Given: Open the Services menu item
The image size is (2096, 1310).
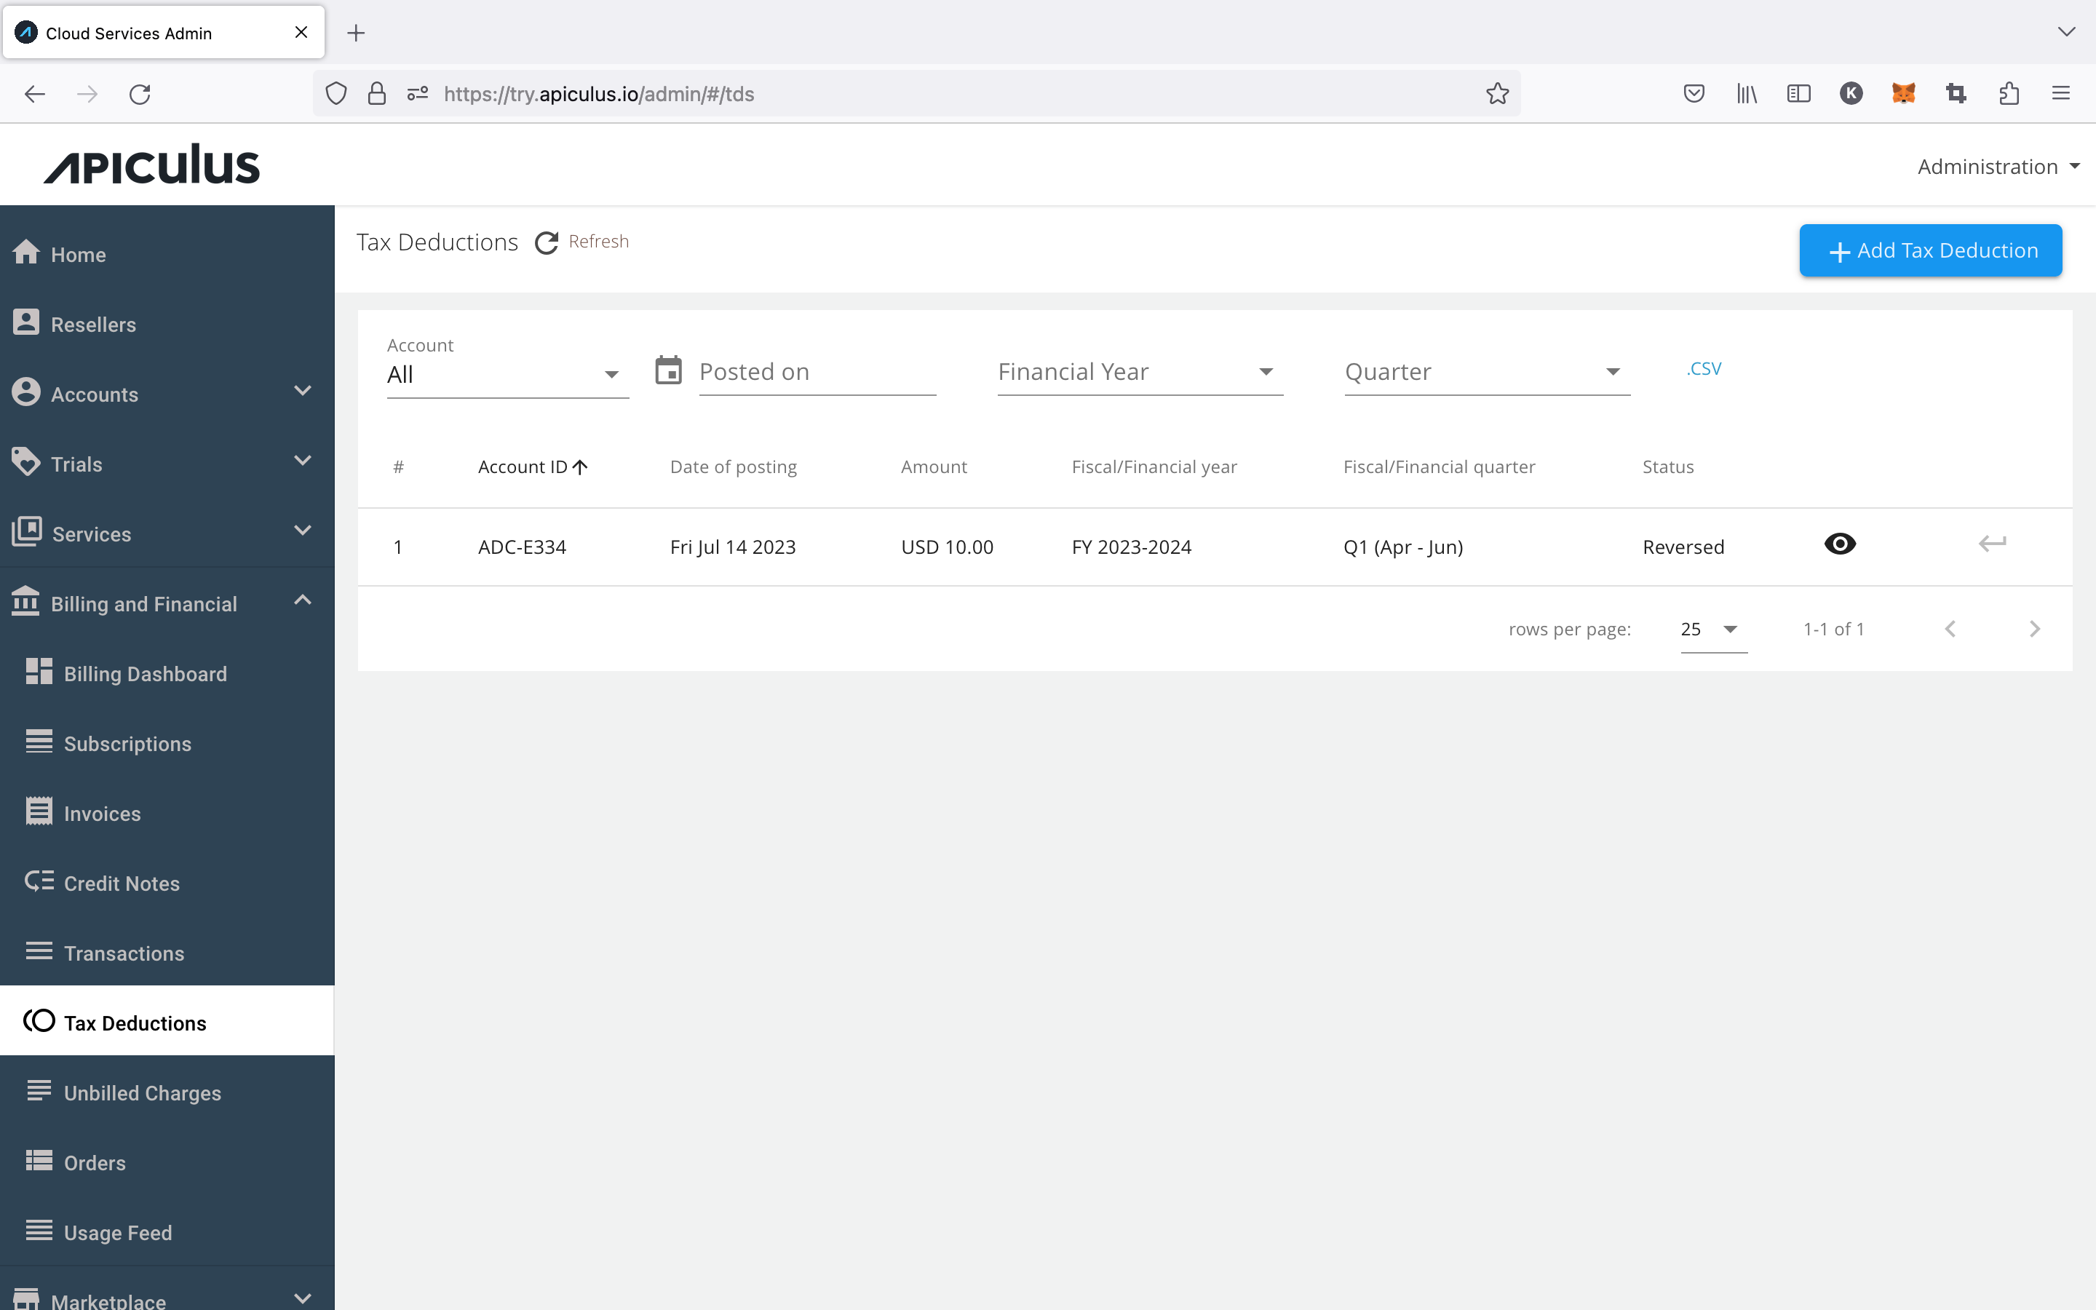Looking at the screenshot, I should coord(166,533).
